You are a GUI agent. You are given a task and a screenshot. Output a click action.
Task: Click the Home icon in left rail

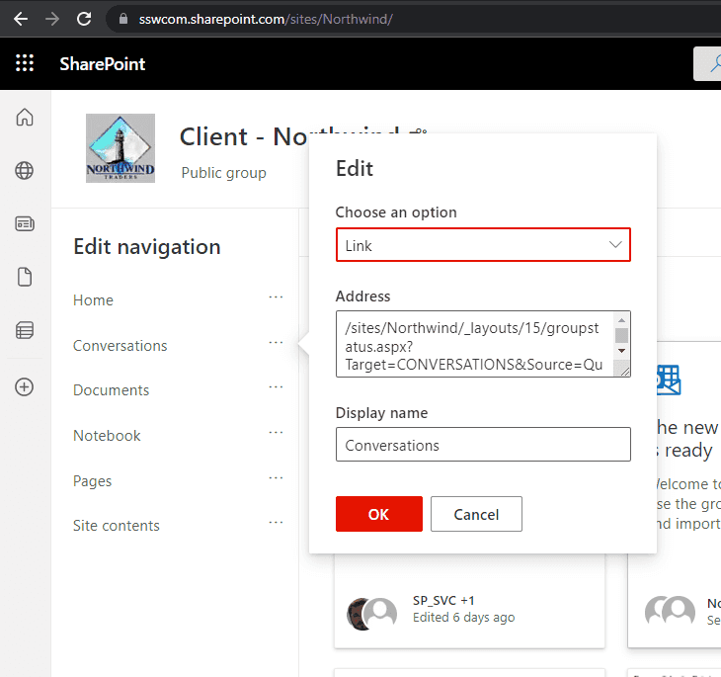[25, 118]
